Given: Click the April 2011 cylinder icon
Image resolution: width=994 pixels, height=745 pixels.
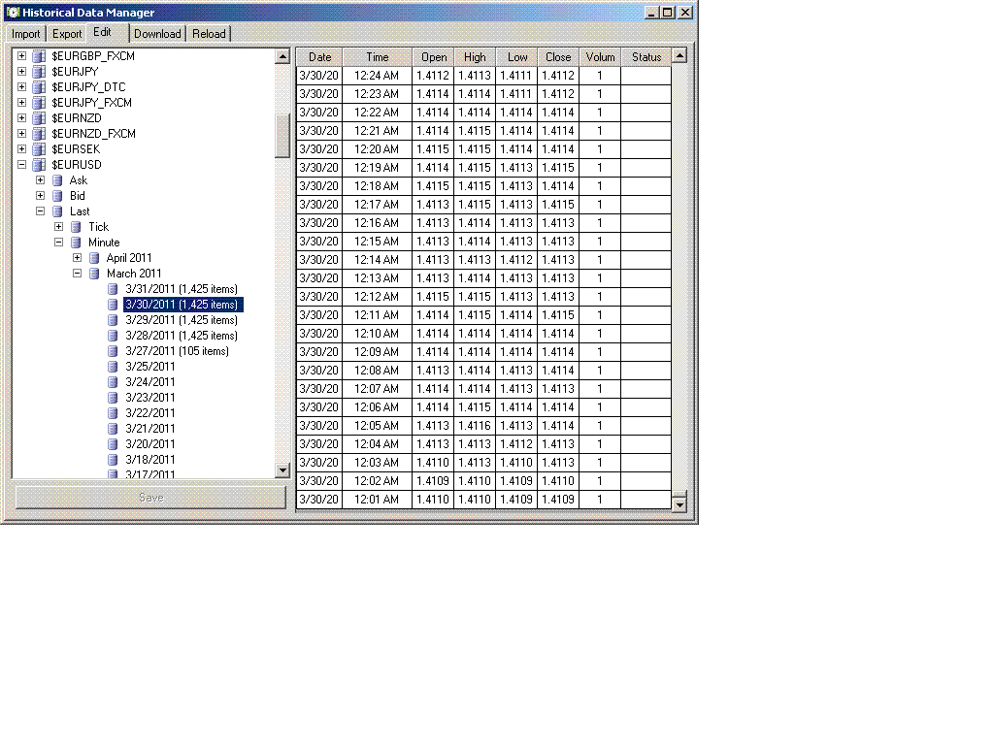Looking at the screenshot, I should (x=94, y=258).
